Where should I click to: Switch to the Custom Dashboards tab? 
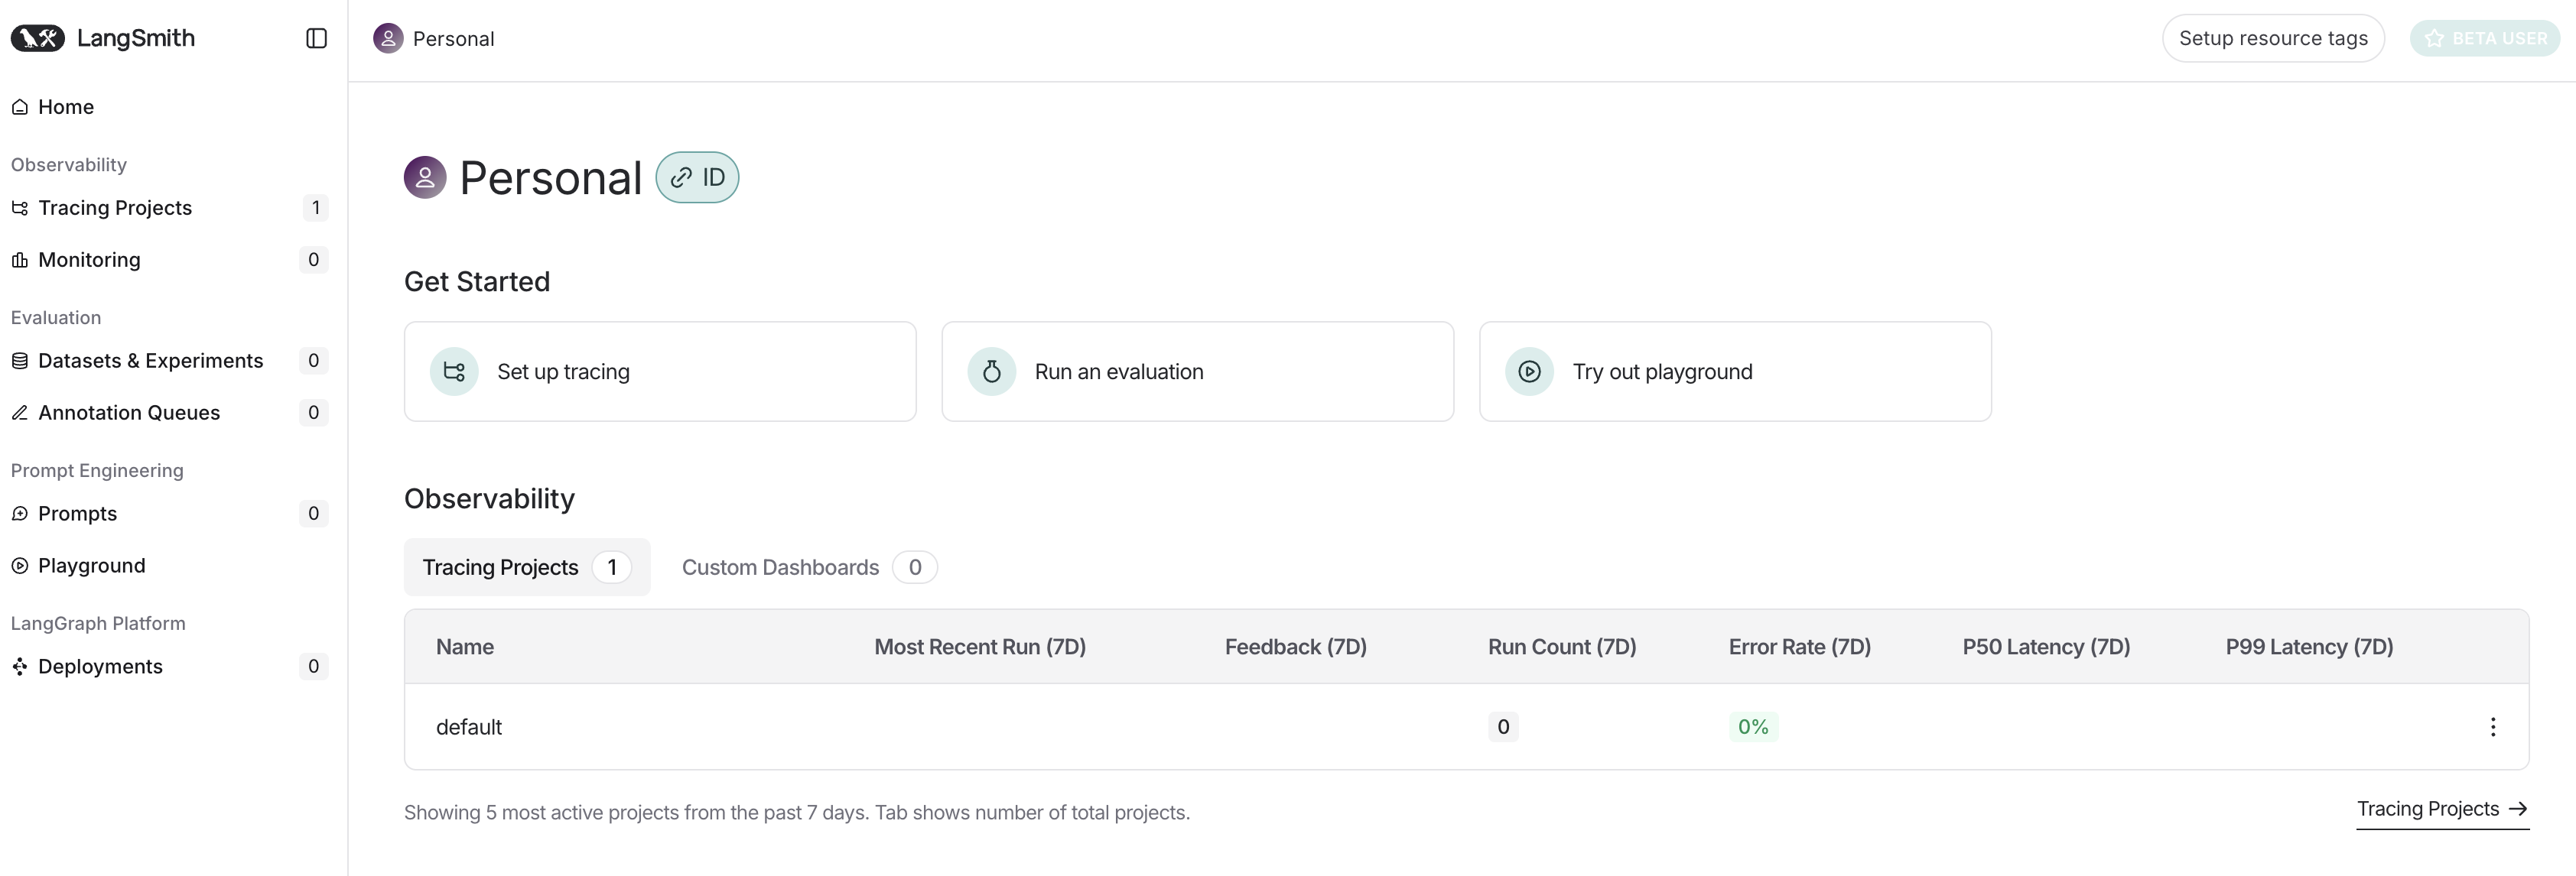[x=809, y=567]
